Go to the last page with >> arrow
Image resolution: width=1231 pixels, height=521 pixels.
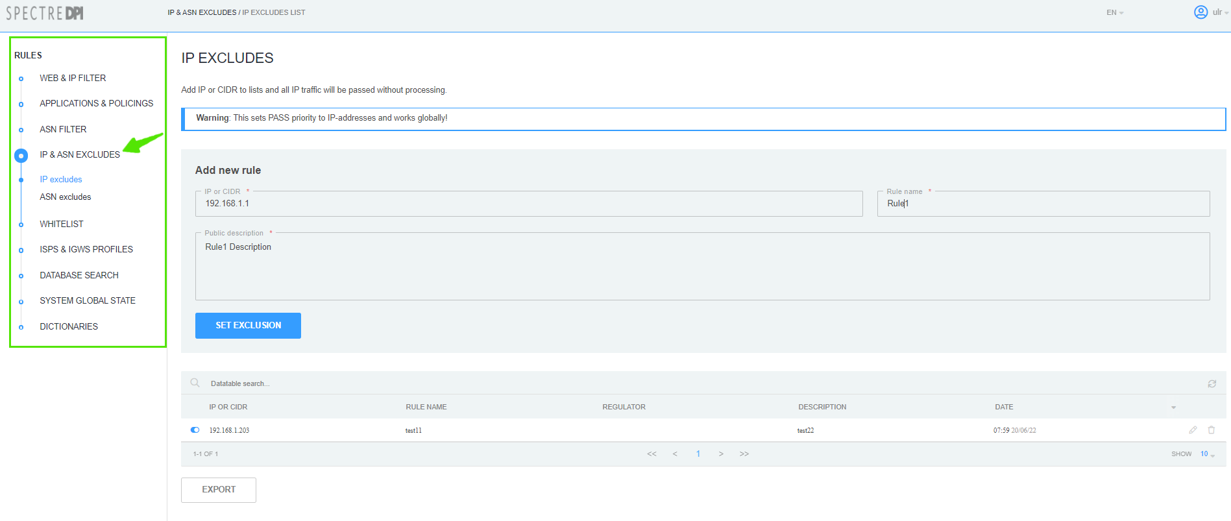click(744, 454)
